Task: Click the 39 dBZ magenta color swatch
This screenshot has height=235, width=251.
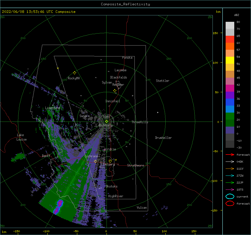Action: click(x=230, y=88)
